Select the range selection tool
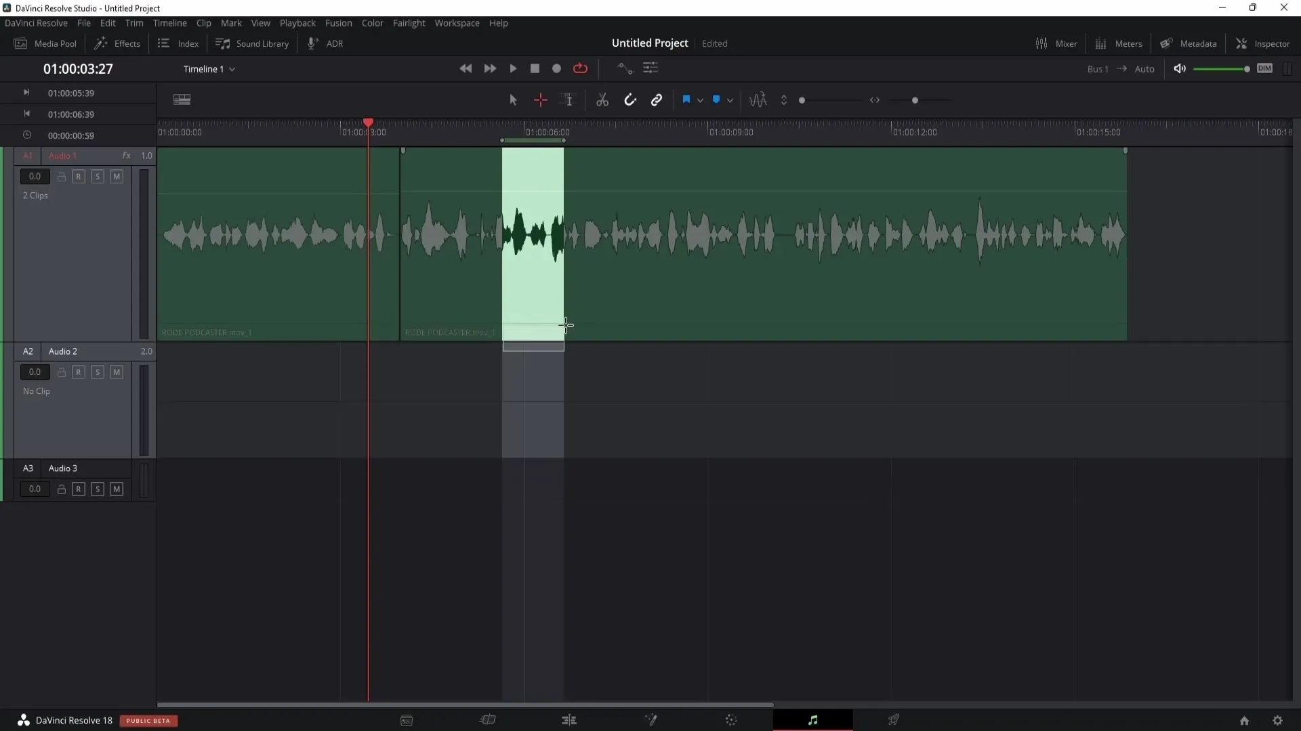 pyautogui.click(x=541, y=100)
